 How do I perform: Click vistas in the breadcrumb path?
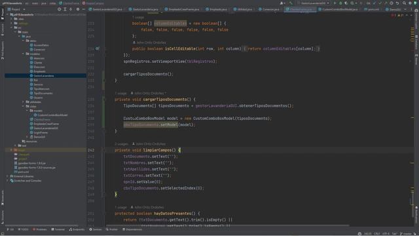coord(52,3)
